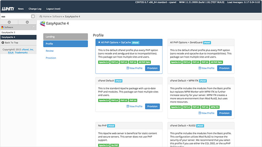Click the 'No PHP' green tag

114,145
